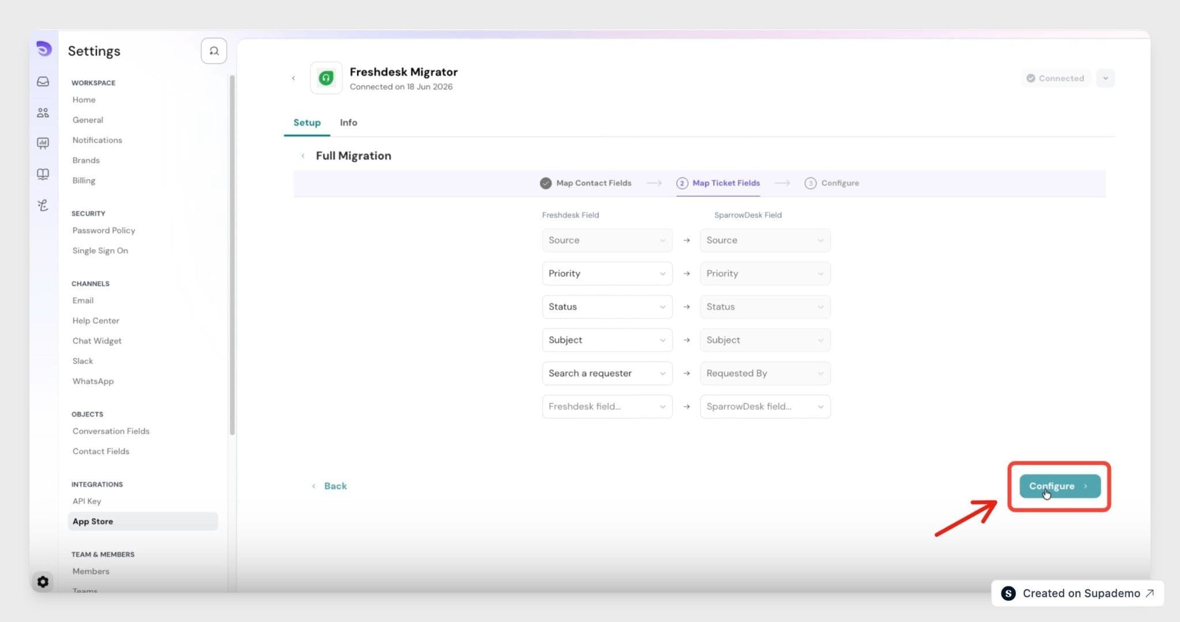Click the step 3 circle icon
The height and width of the screenshot is (622, 1180).
point(811,183)
